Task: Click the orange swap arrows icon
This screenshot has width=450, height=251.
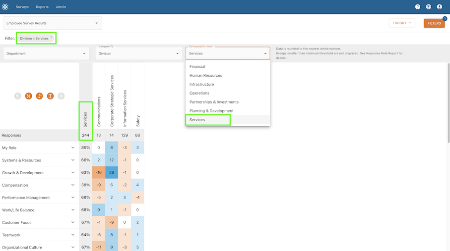Action: tap(39, 96)
